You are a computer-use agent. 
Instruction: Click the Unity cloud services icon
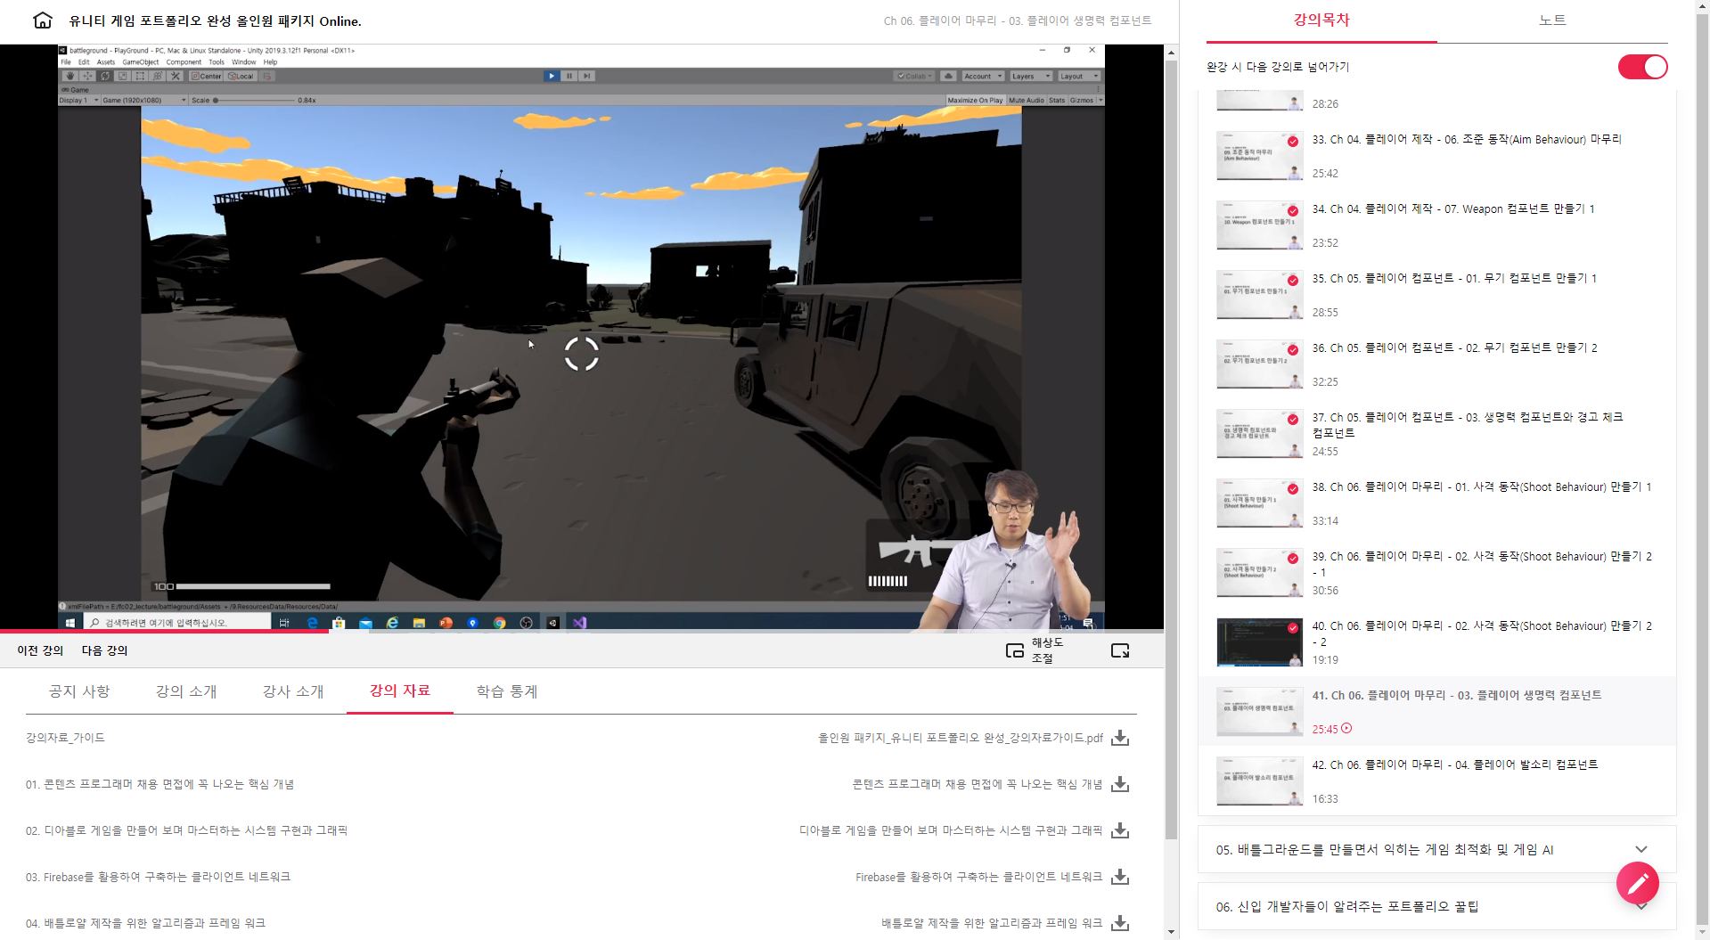(949, 76)
